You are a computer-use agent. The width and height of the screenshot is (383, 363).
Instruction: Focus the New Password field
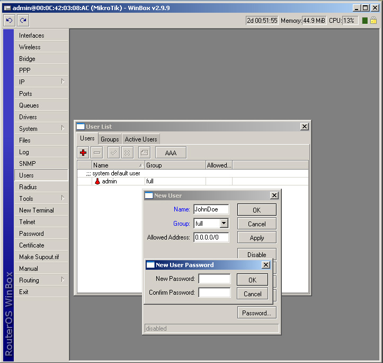pos(214,279)
